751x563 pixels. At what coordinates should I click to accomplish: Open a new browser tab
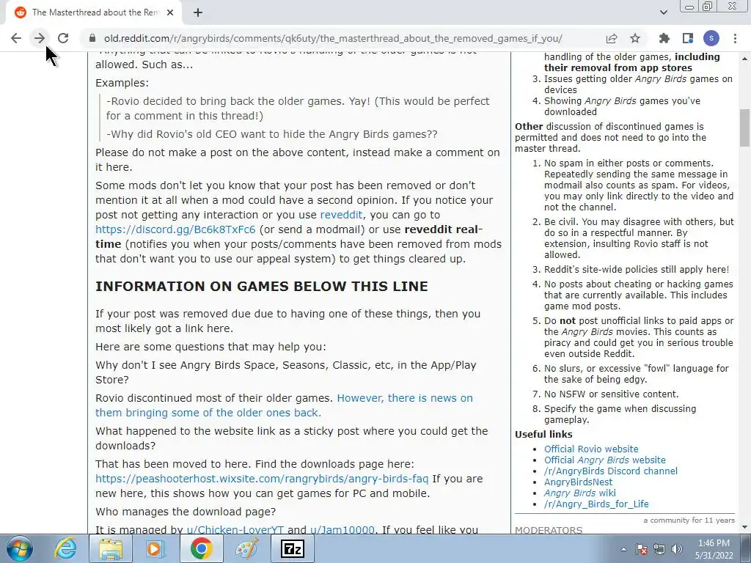pyautogui.click(x=198, y=12)
